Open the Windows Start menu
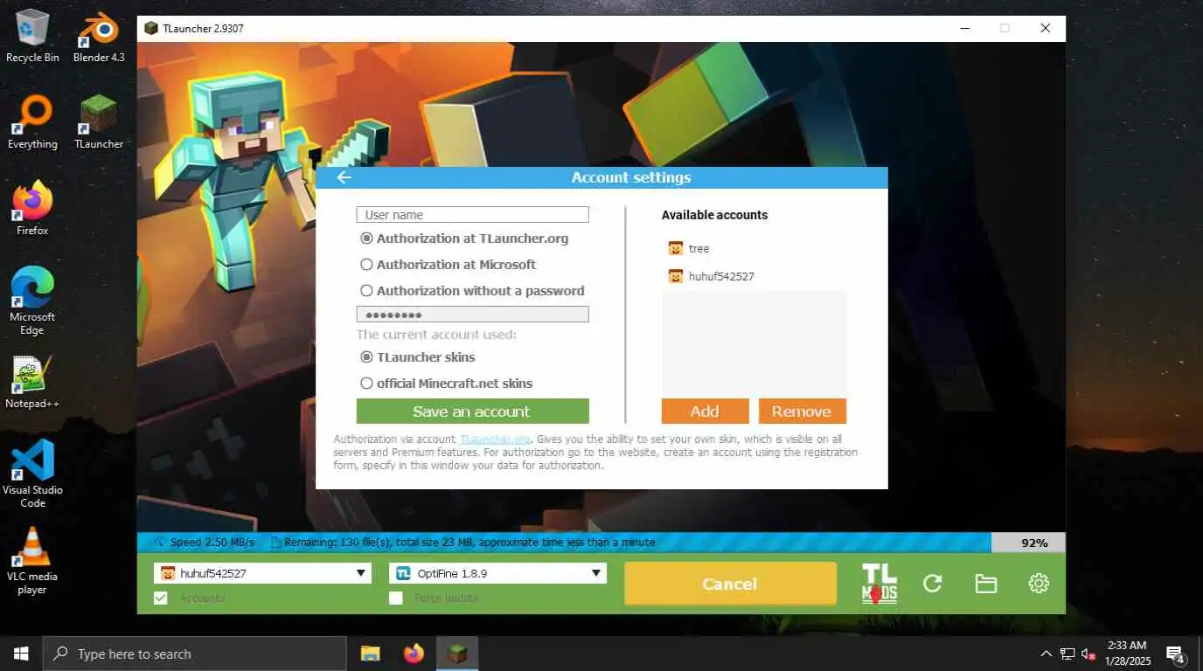The image size is (1203, 671). (21, 654)
